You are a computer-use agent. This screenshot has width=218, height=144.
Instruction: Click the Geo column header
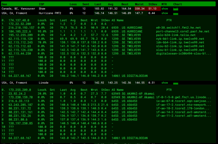point(4,4)
